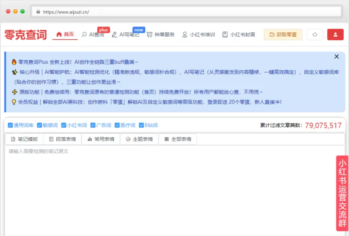The width and height of the screenshot is (349, 236).
Task: Uncheck the 小红书词 checkbox
Action: 64,125
